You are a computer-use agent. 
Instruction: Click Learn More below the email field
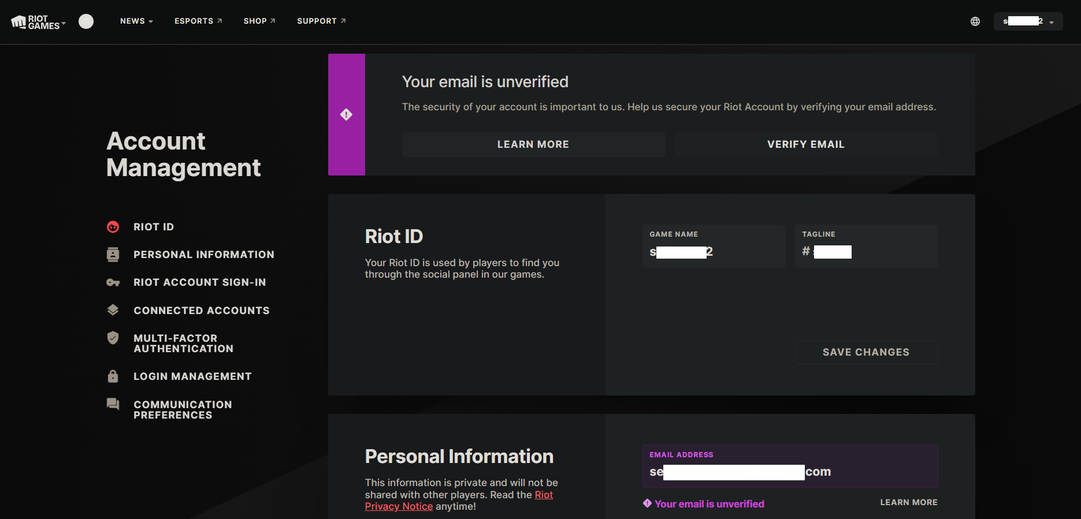point(909,503)
